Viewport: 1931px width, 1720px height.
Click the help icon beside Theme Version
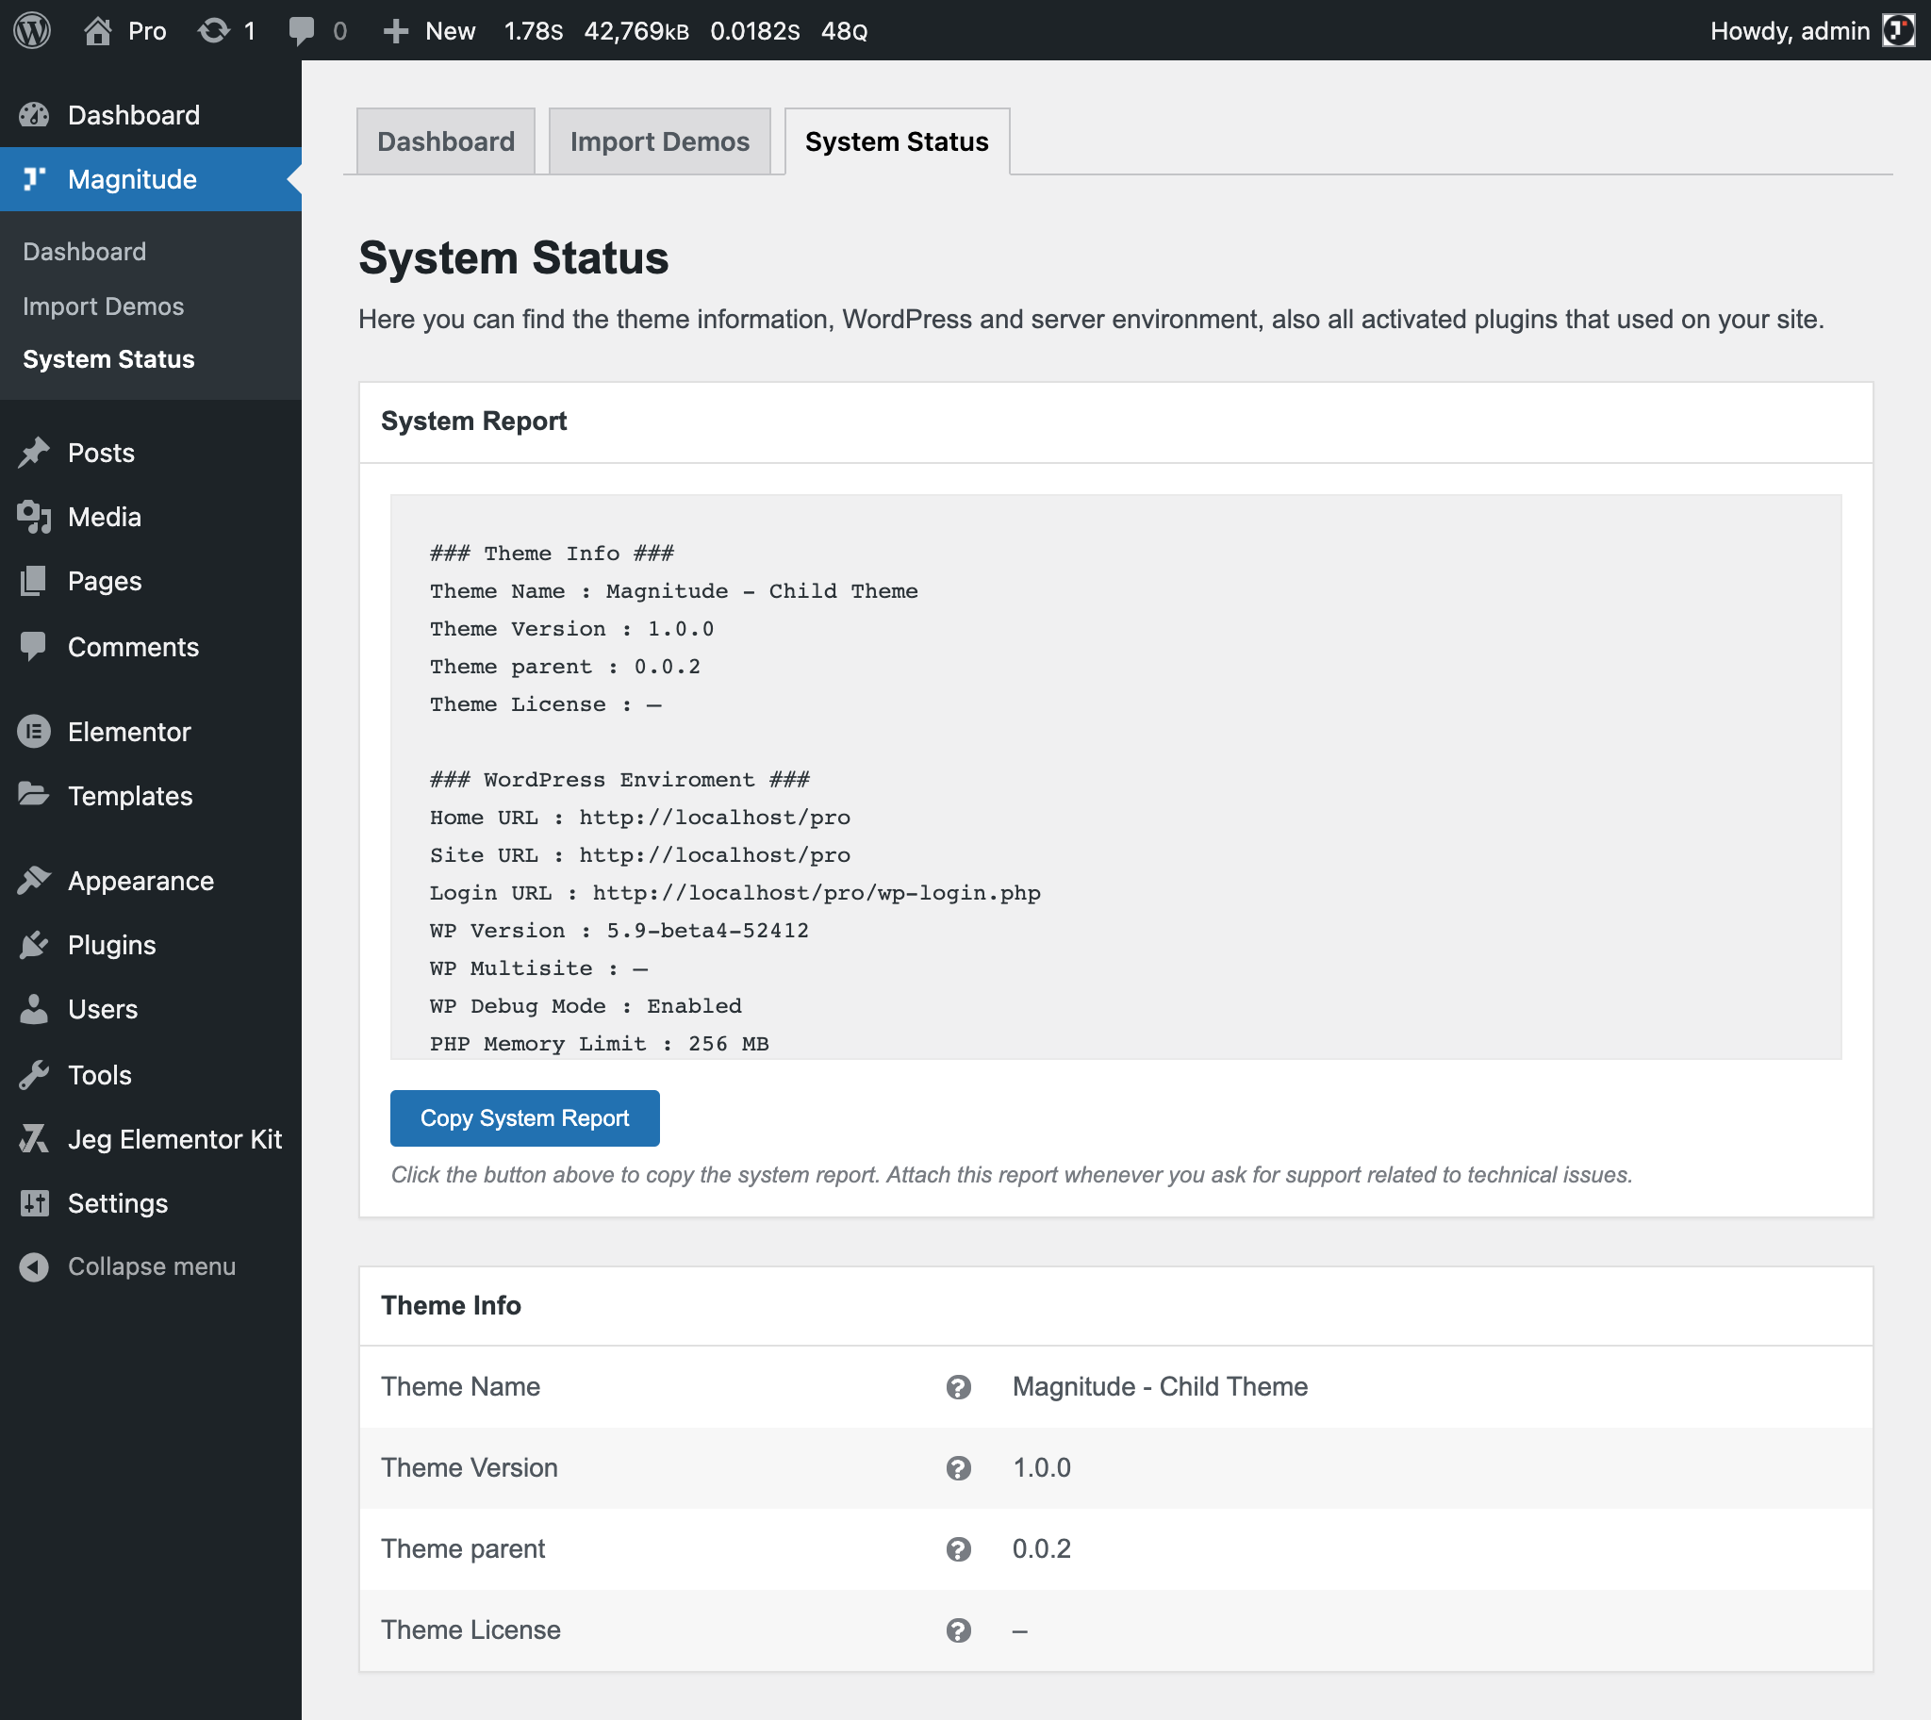(958, 1467)
